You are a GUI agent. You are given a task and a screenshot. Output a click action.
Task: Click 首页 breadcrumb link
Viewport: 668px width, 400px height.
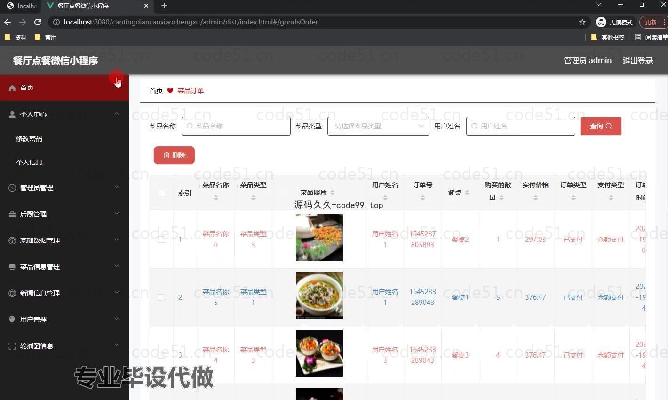(156, 91)
